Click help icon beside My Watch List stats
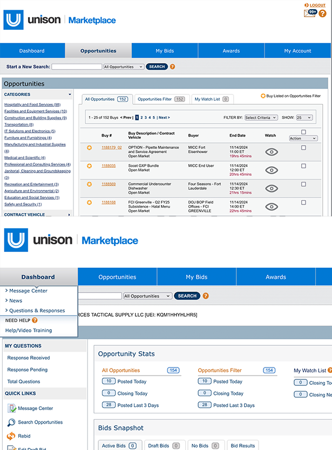332x450 pixels. click(x=330, y=370)
